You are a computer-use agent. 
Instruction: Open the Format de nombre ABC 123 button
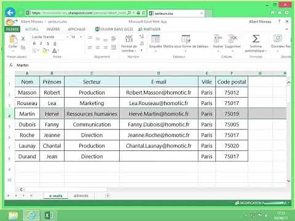click(129, 44)
